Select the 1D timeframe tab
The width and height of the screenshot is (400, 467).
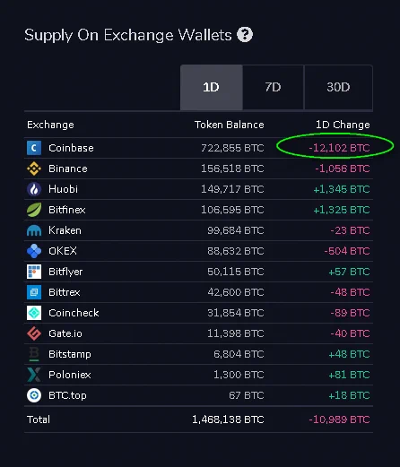pos(212,87)
